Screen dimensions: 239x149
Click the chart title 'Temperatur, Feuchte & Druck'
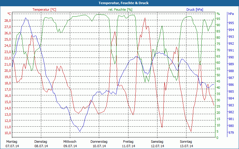click(123, 3)
